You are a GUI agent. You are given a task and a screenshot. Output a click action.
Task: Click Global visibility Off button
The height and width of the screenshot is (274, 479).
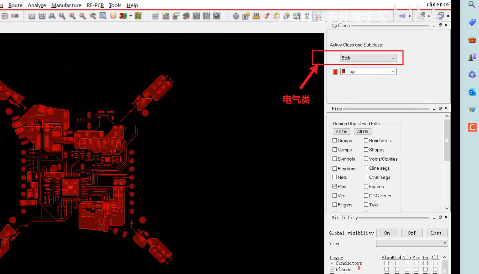pyautogui.click(x=412, y=233)
